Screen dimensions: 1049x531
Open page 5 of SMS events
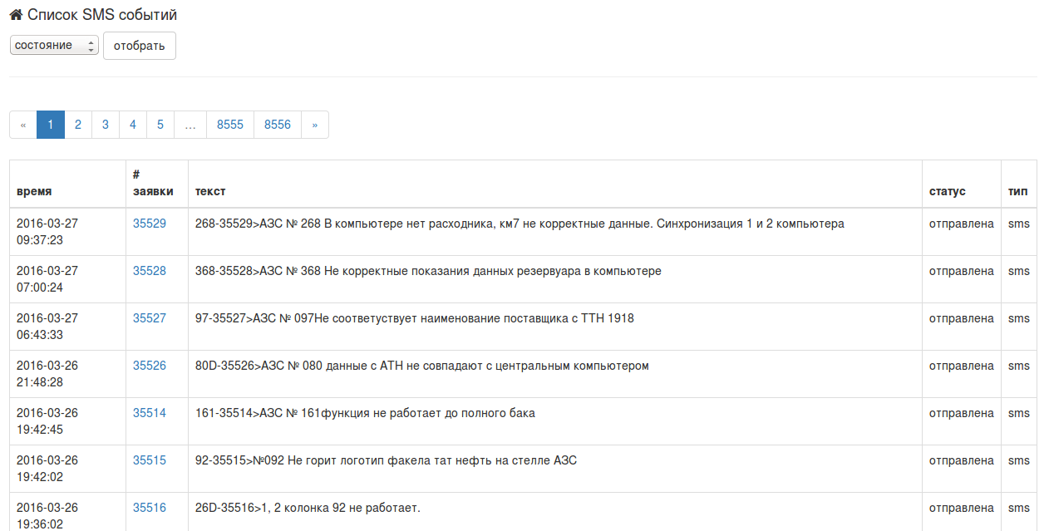tap(160, 125)
